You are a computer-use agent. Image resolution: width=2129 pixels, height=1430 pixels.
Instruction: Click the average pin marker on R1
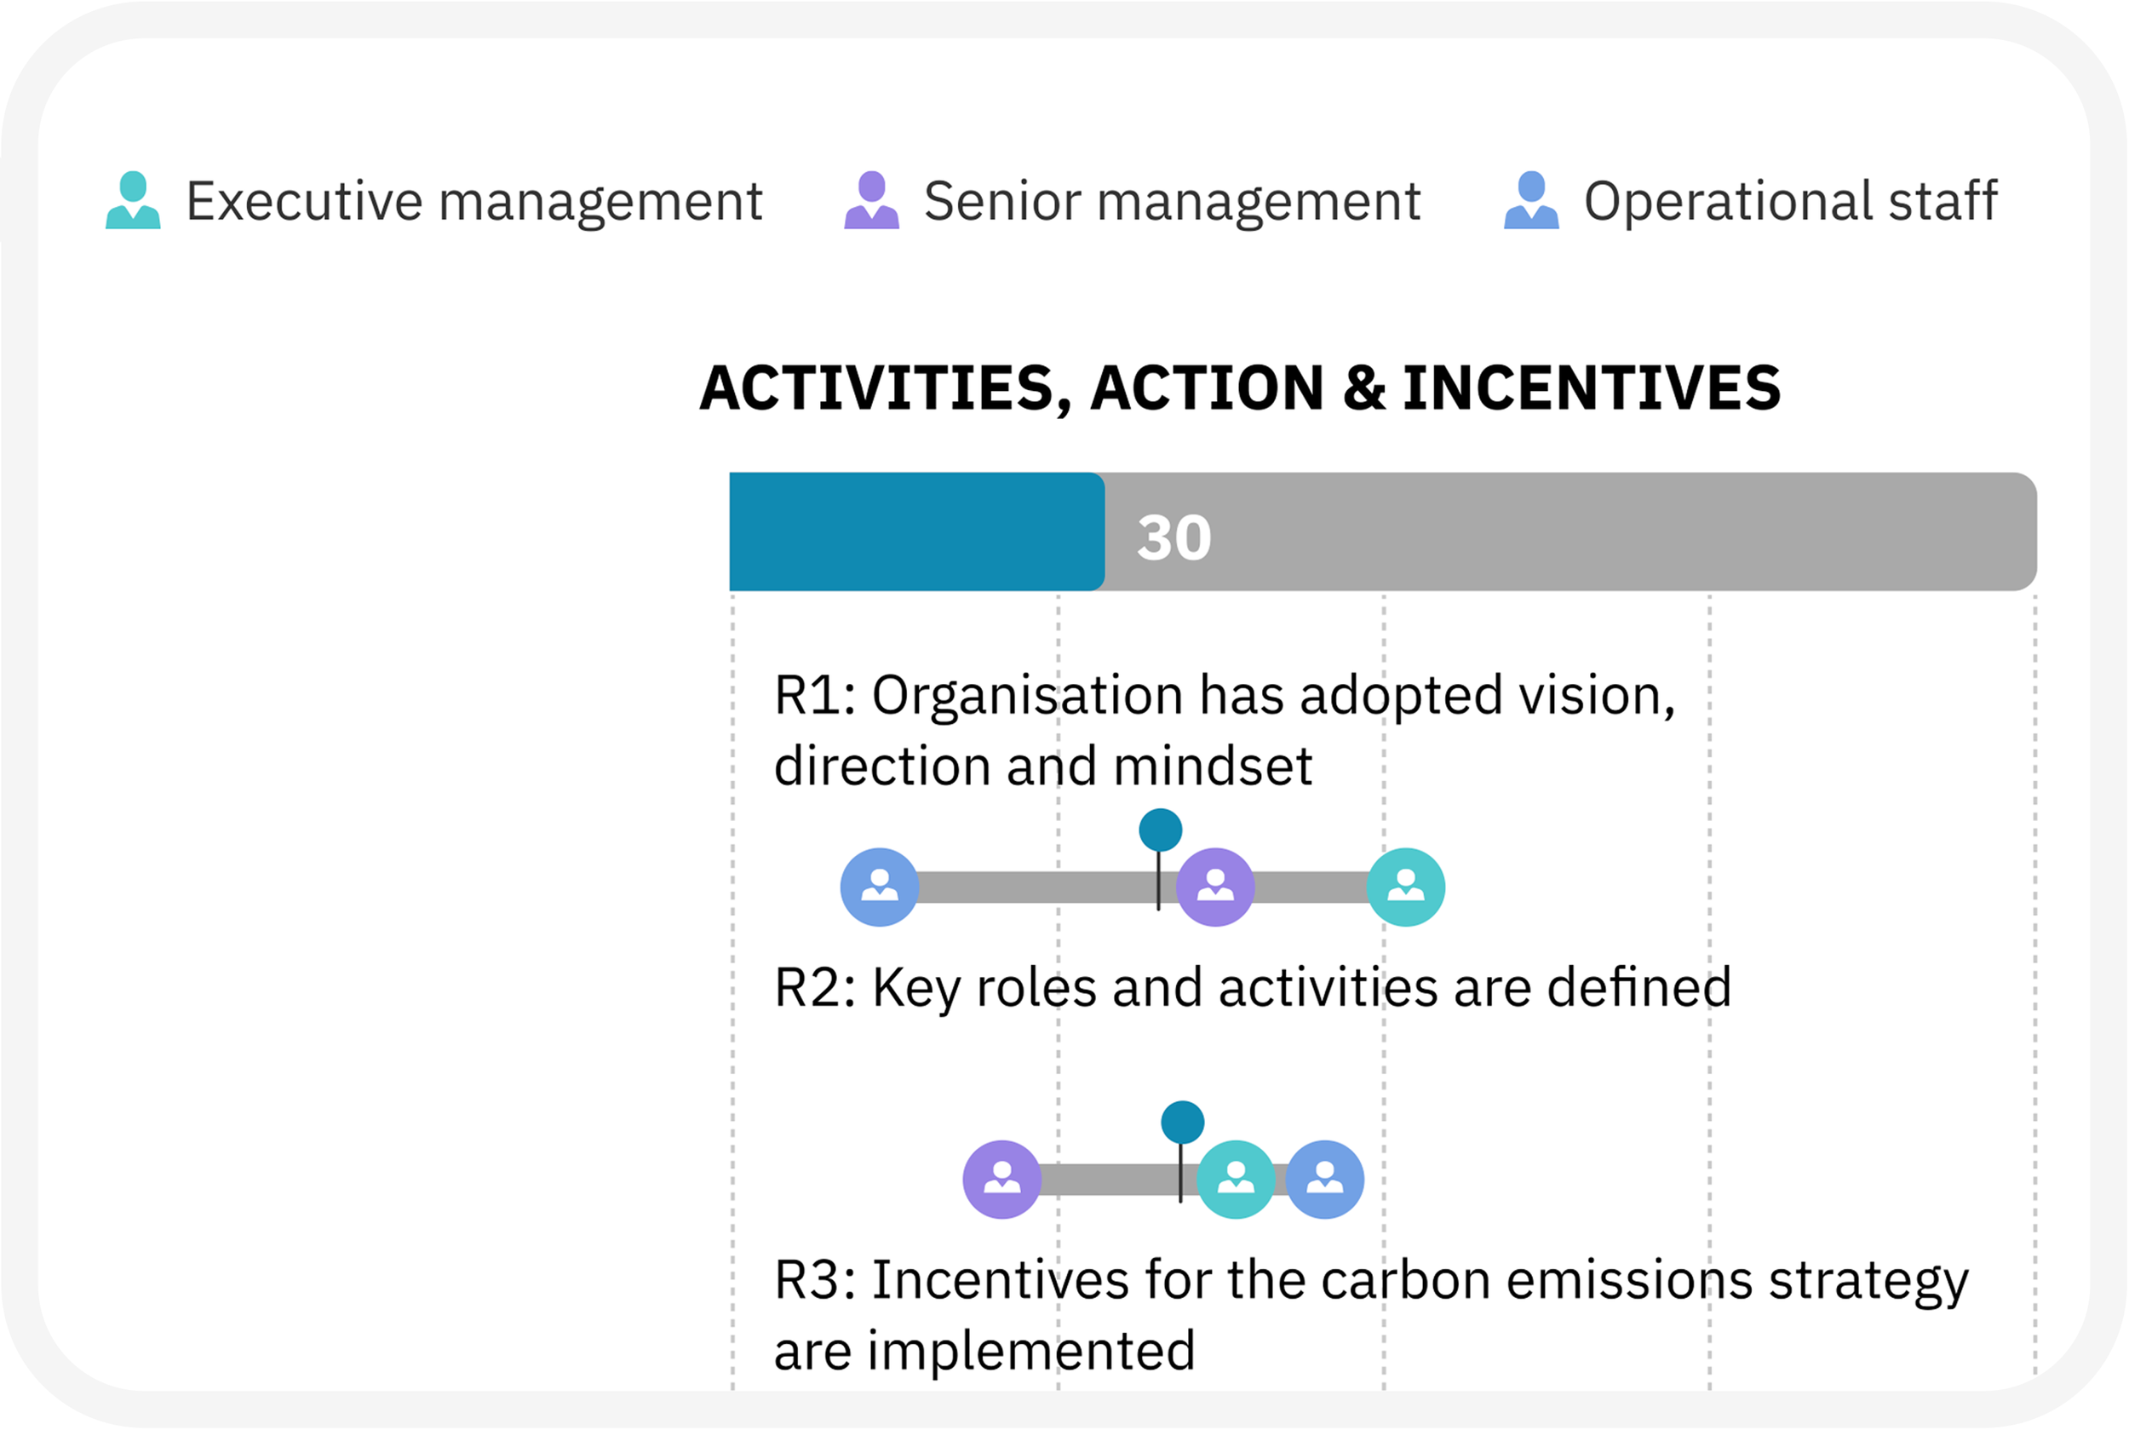[1161, 830]
